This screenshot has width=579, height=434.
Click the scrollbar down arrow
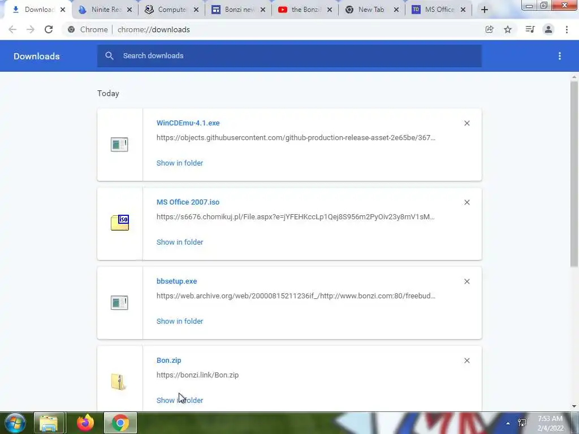pyautogui.click(x=574, y=407)
